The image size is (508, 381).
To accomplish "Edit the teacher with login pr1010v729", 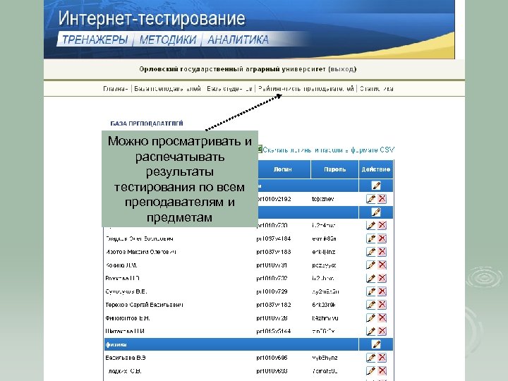I will tap(371, 291).
